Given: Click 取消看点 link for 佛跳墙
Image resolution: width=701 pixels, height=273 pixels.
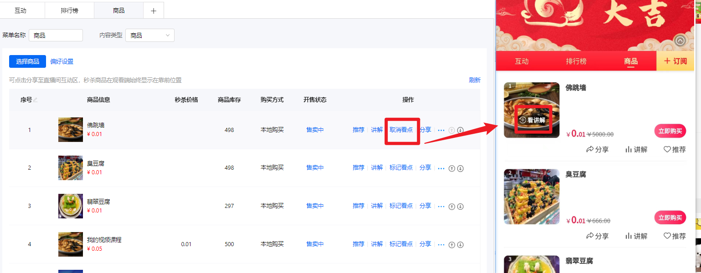Looking at the screenshot, I should (x=401, y=130).
